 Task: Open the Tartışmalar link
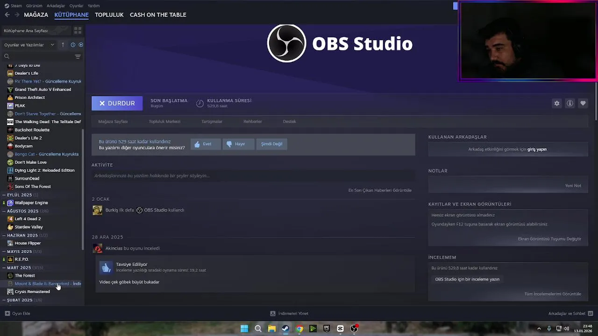(x=212, y=121)
